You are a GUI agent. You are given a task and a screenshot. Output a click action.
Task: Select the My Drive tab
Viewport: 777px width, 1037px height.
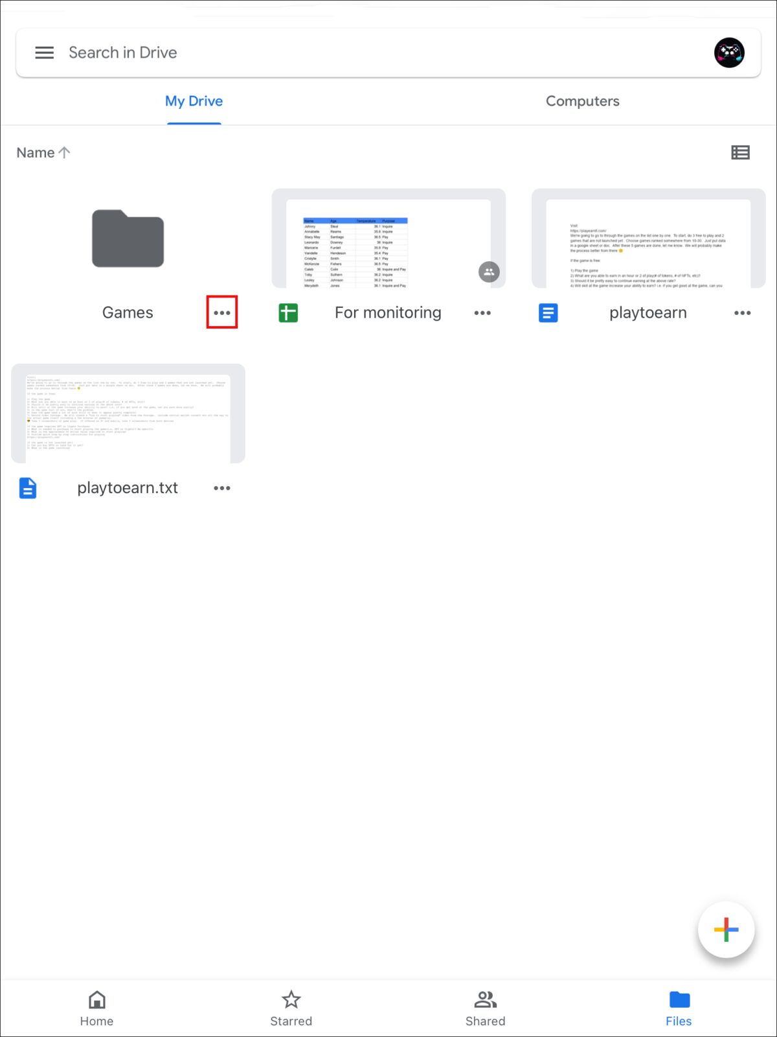click(x=194, y=101)
